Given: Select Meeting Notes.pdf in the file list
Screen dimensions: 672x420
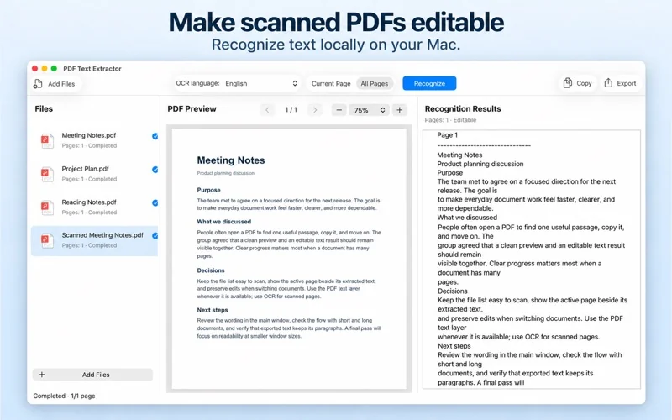Looking at the screenshot, I should (94, 140).
